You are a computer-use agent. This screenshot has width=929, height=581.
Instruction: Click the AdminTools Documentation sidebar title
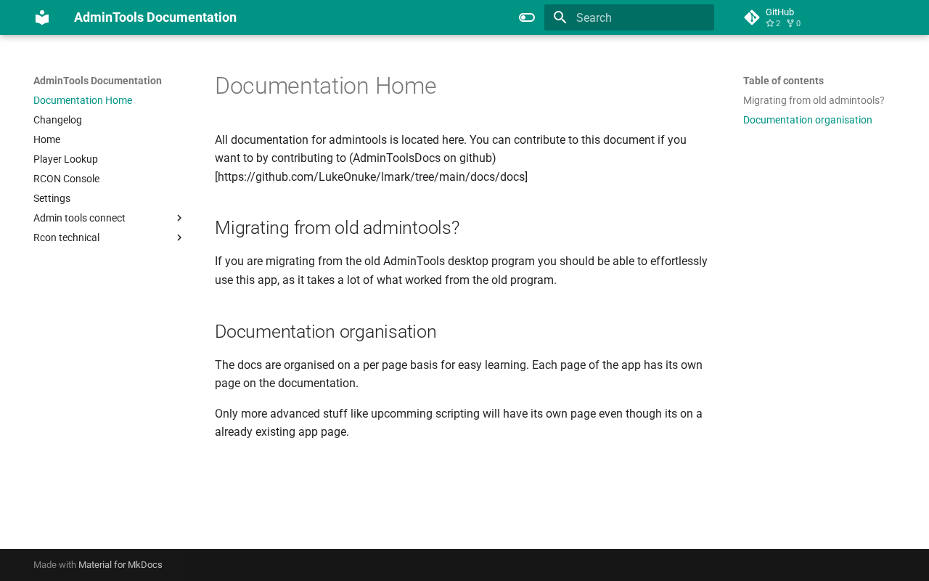point(97,81)
